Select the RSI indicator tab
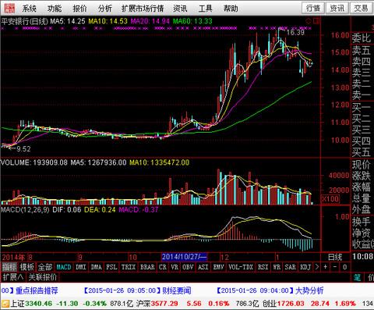This screenshot has height=310, width=374. 263,267
